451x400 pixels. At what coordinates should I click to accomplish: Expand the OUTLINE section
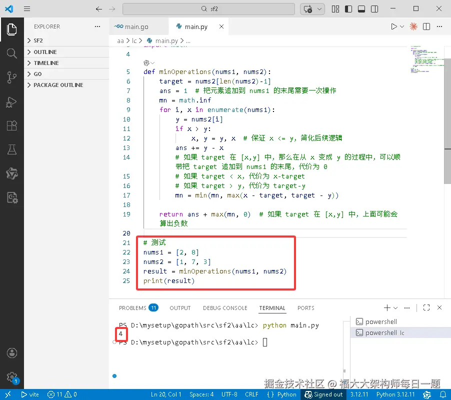[66, 52]
